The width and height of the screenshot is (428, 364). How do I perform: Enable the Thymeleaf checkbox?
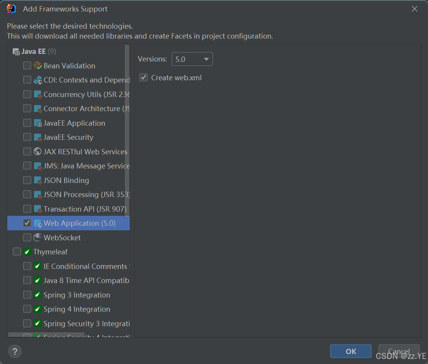point(16,252)
